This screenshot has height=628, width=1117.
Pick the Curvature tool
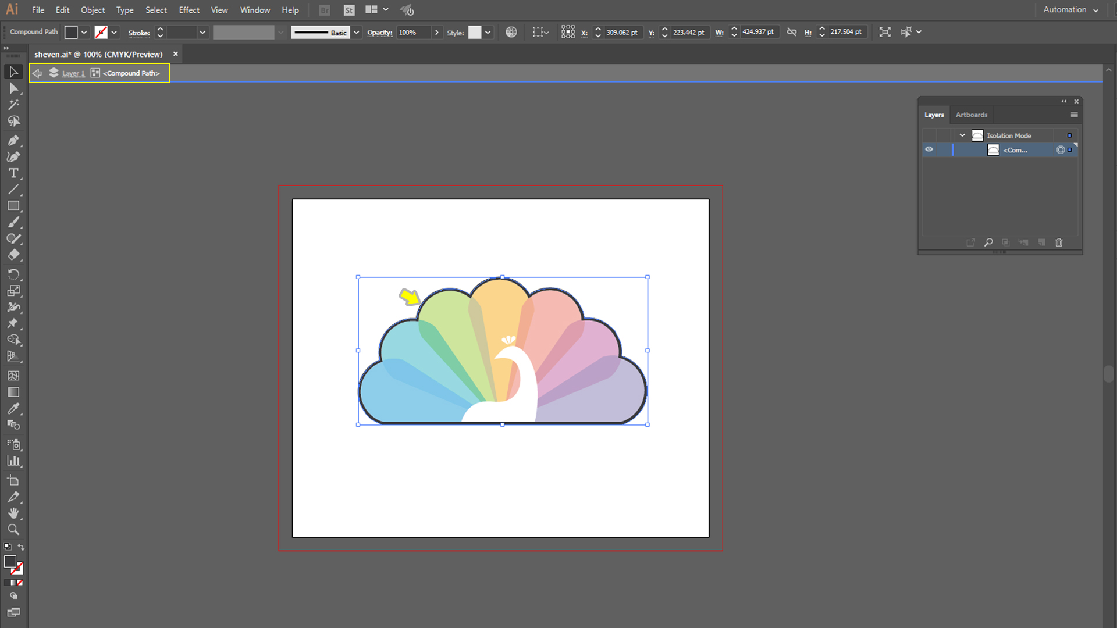click(x=13, y=157)
